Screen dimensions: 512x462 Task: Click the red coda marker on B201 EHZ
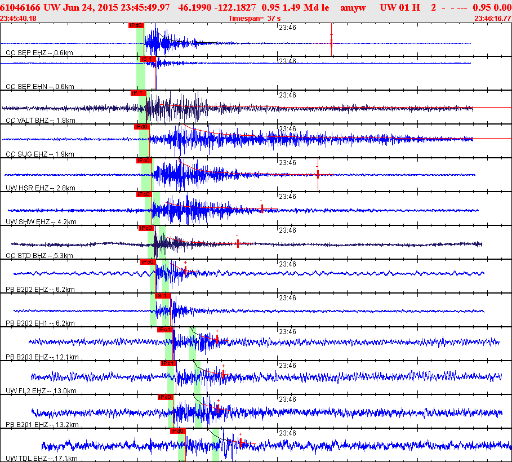coord(218,408)
